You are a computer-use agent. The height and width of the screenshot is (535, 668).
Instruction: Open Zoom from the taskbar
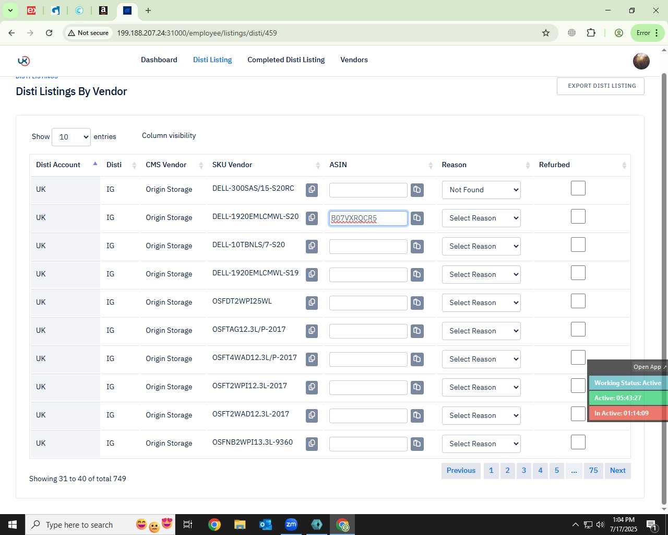(x=291, y=525)
